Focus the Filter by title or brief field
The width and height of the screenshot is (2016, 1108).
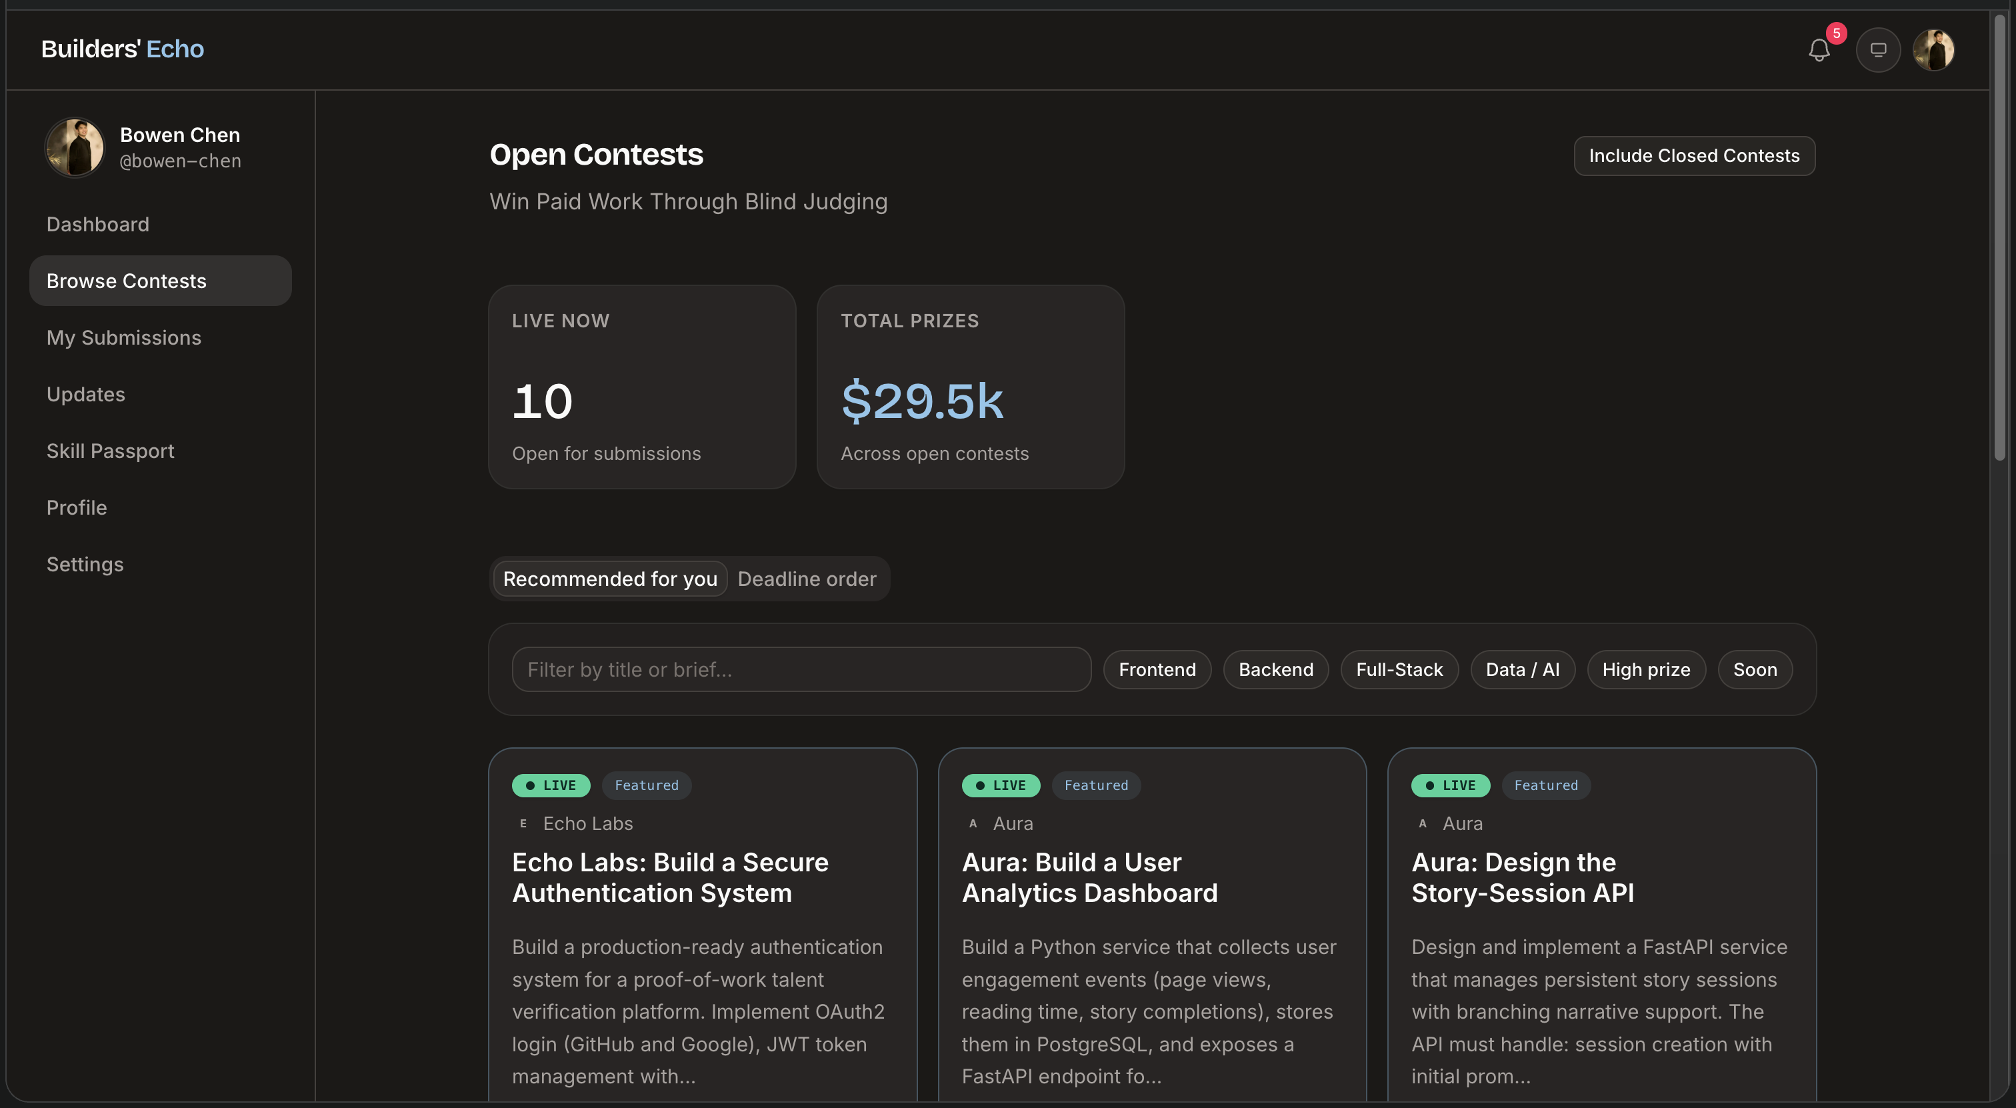(x=801, y=670)
